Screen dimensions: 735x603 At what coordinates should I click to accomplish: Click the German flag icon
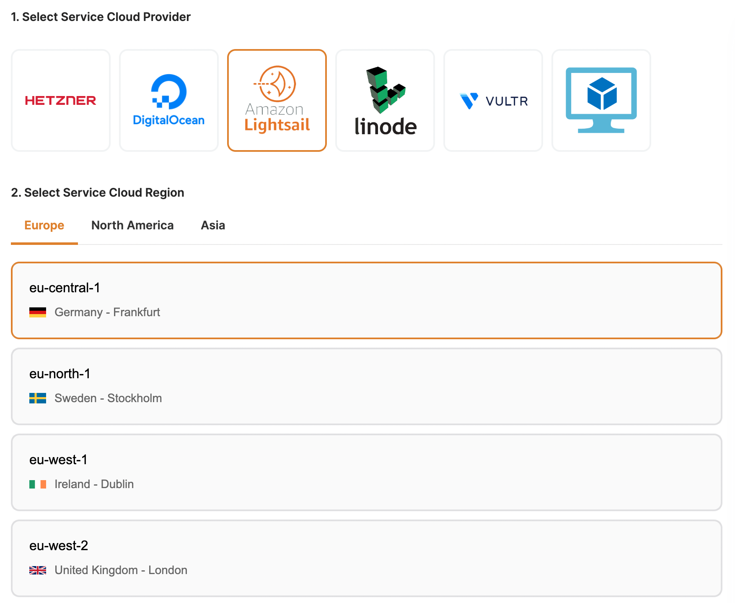pos(38,312)
